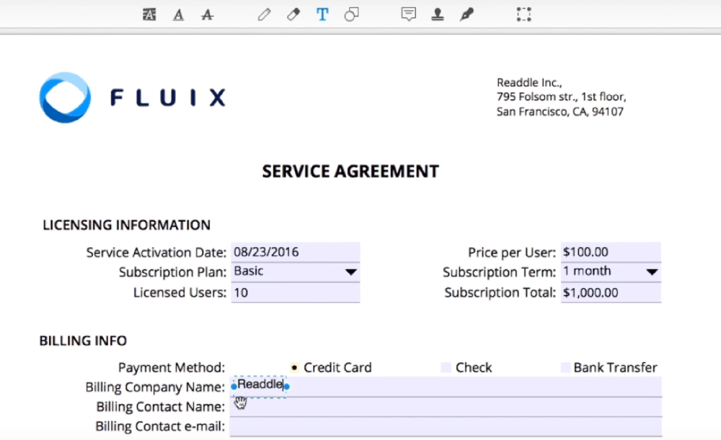Open the shapes tool
Image resolution: width=721 pixels, height=440 pixels.
pyautogui.click(x=351, y=14)
